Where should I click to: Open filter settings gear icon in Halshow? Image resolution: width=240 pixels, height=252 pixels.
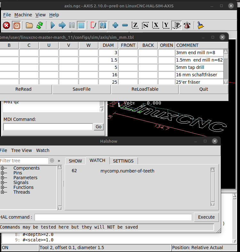pyautogui.click(x=52, y=161)
